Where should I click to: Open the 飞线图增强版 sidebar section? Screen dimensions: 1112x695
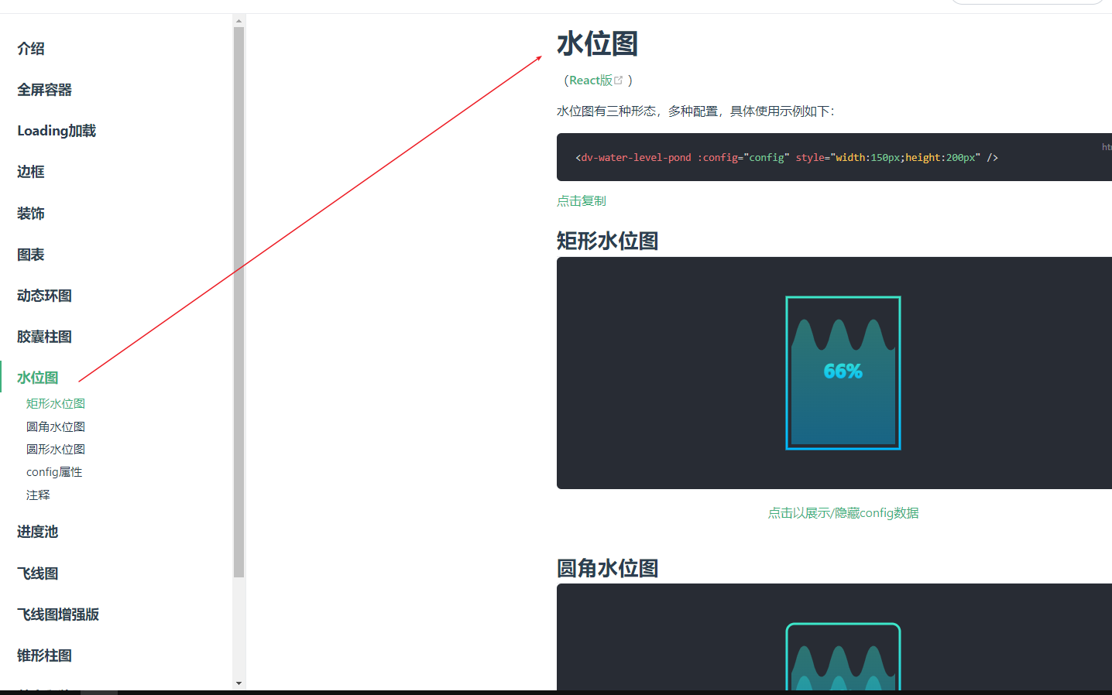coord(58,615)
